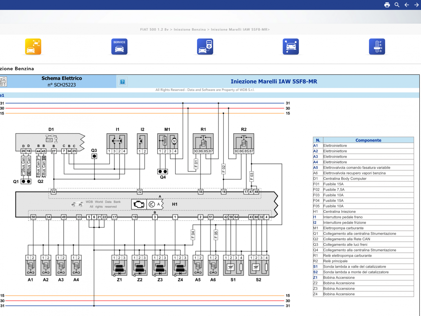Open the S2 link in component table
The image size is (421, 316).
(x=315, y=272)
